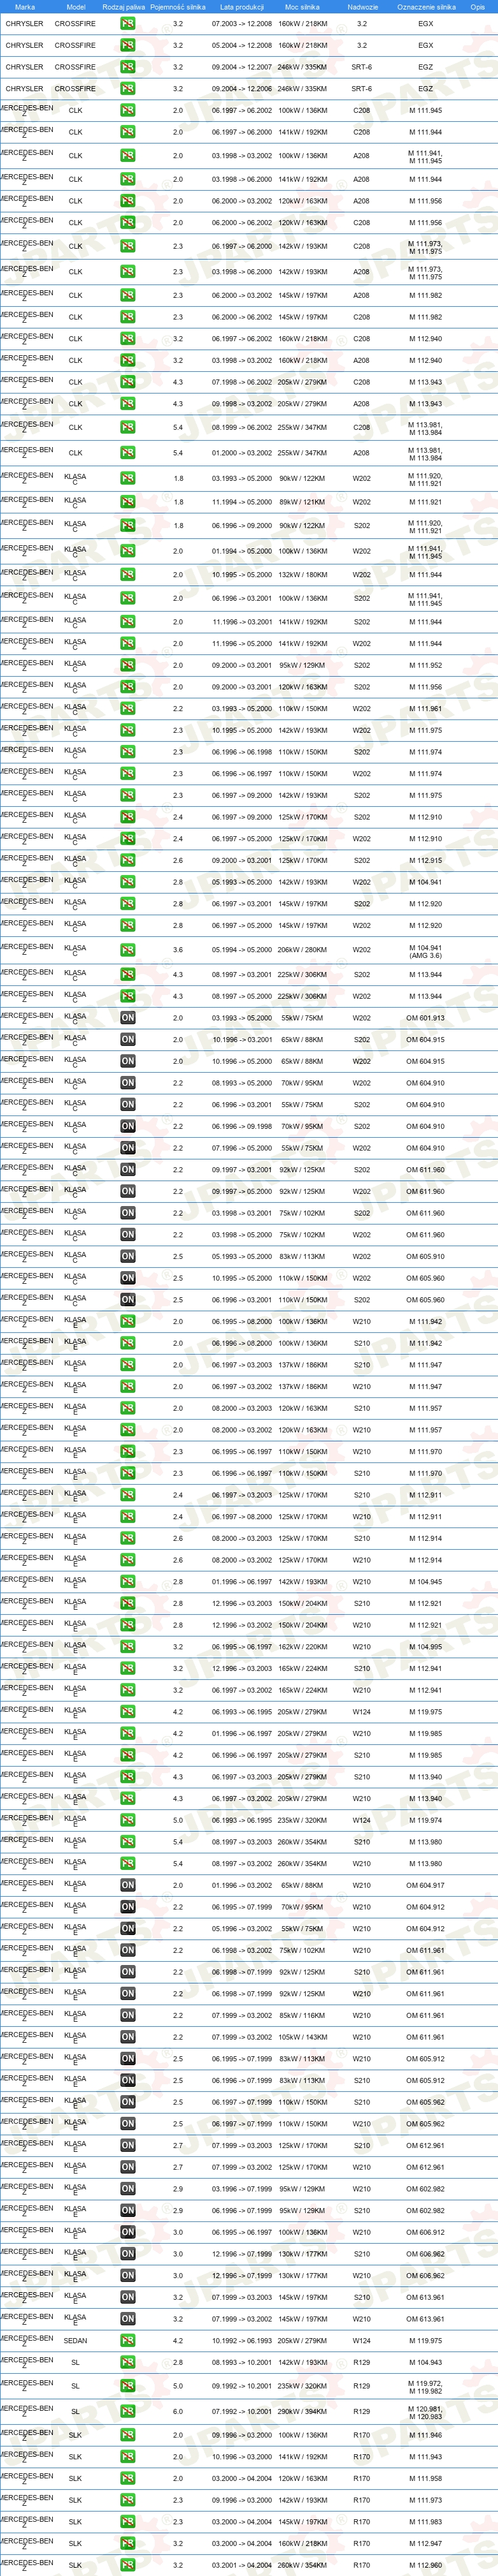Click the PB fuel icon in the SEDAN row
This screenshot has width=498, height=2576.
pyautogui.click(x=128, y=2341)
